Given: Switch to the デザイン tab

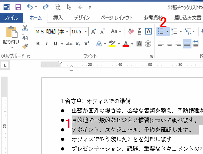Looking at the screenshot, I should (82, 18).
